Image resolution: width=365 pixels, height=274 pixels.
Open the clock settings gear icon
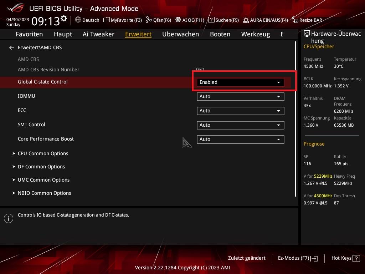click(x=64, y=19)
